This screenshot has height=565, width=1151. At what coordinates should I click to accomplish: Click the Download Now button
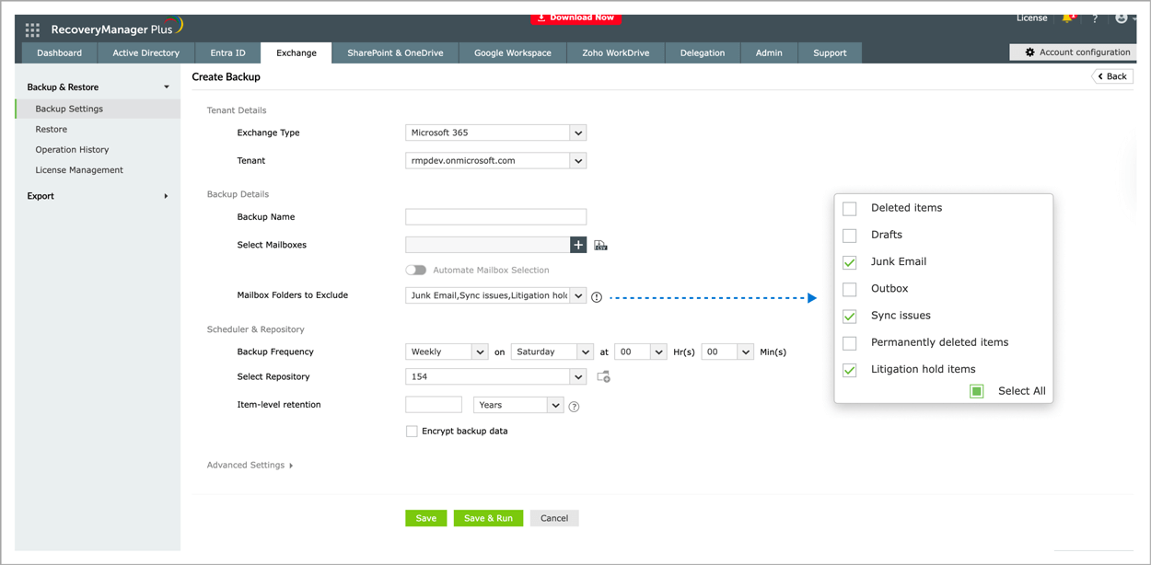click(x=575, y=17)
